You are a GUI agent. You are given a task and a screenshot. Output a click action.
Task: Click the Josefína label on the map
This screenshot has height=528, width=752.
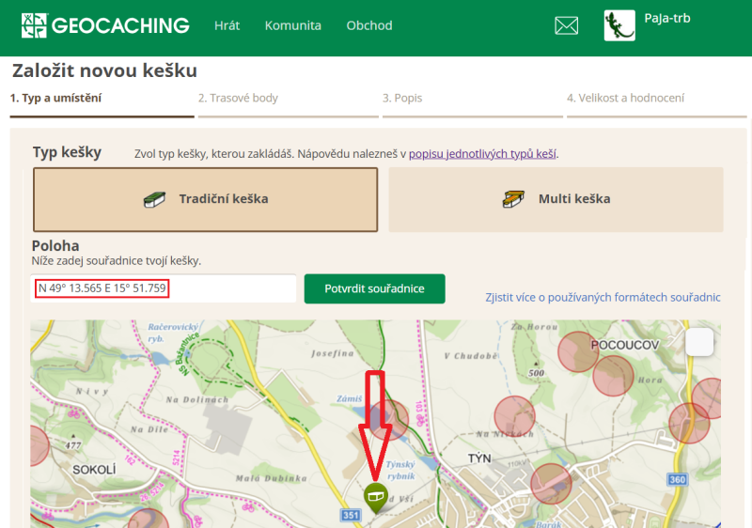click(333, 353)
